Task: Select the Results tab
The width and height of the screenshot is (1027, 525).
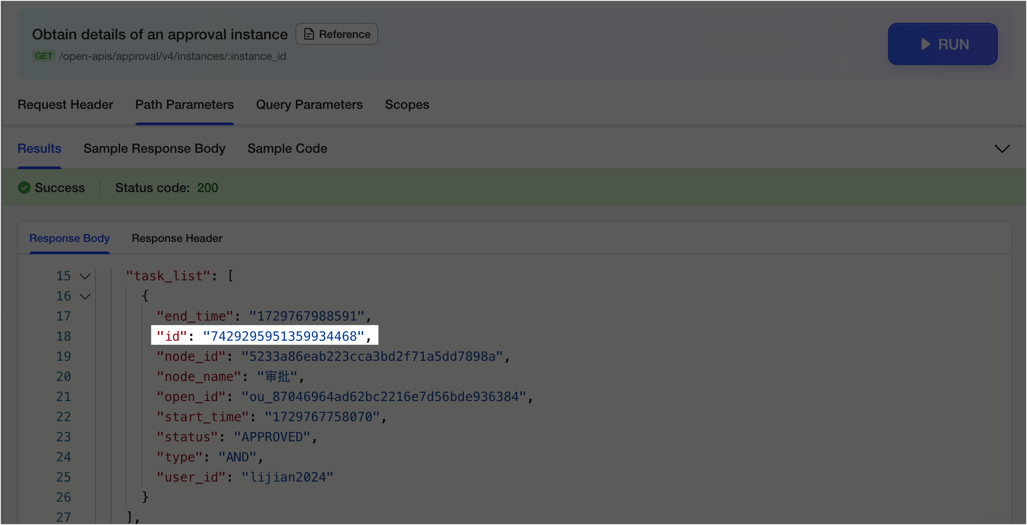Action: [39, 149]
